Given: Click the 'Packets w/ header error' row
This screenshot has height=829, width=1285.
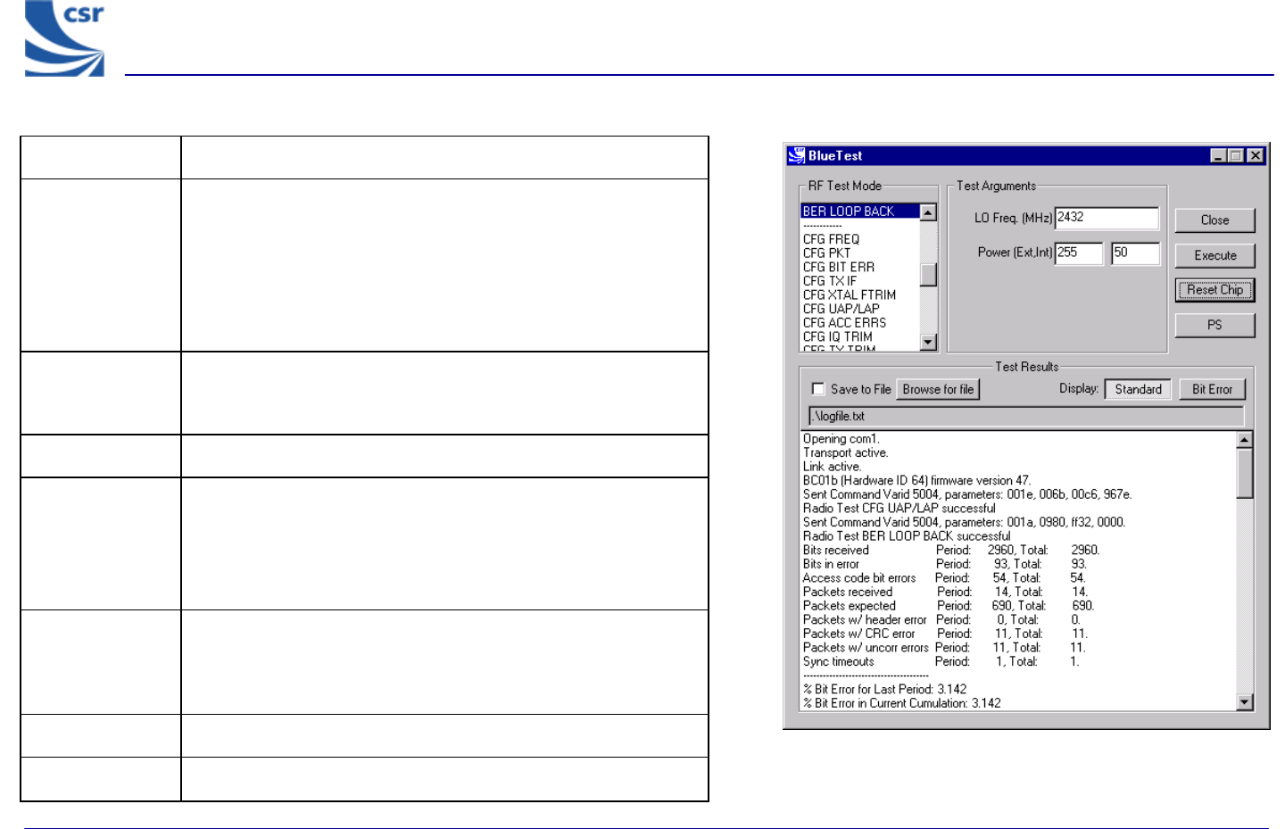Looking at the screenshot, I should coord(941,620).
